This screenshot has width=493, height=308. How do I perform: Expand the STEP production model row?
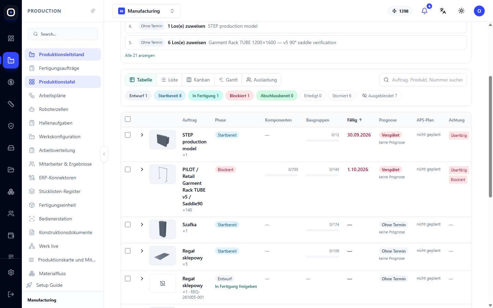(142, 135)
